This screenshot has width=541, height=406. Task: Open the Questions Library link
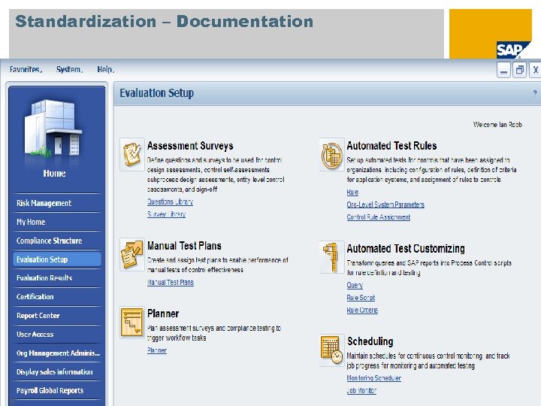(170, 201)
